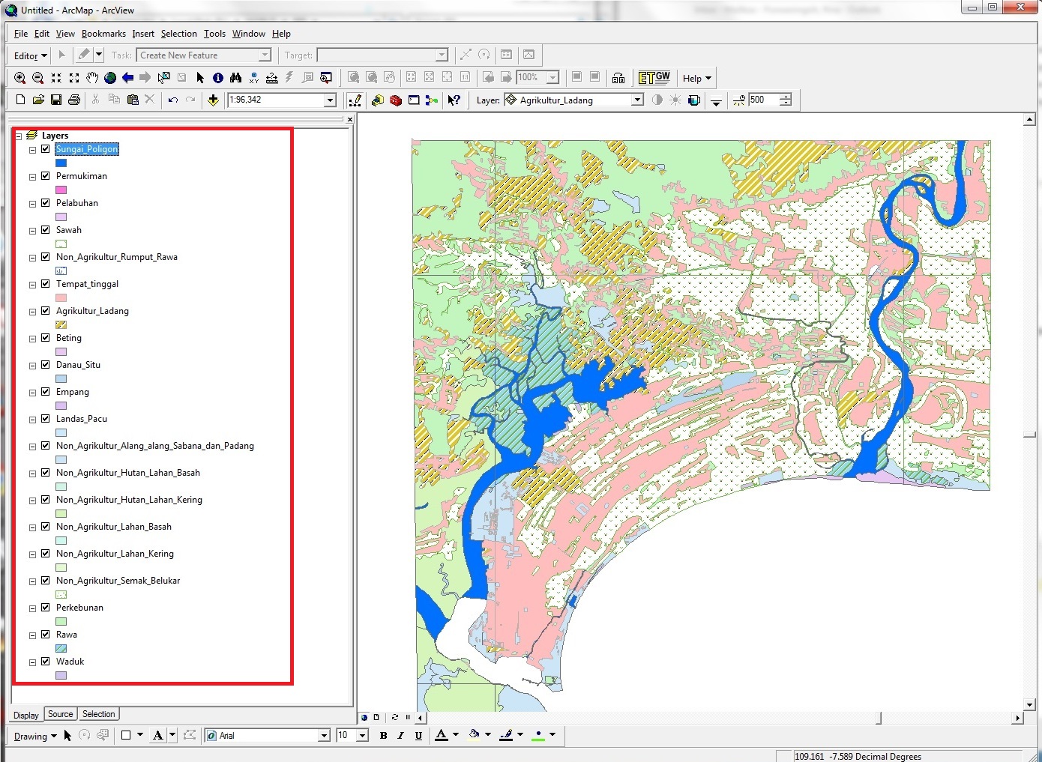Click the Save map icon

(x=56, y=100)
